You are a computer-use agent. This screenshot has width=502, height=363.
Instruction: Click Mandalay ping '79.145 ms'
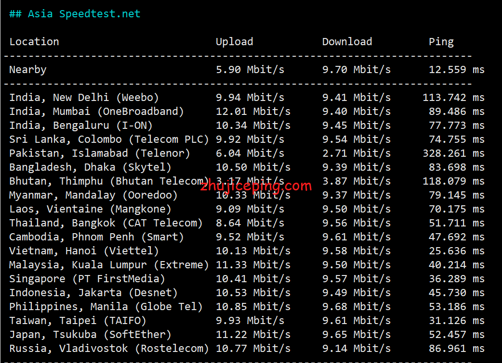tap(457, 195)
